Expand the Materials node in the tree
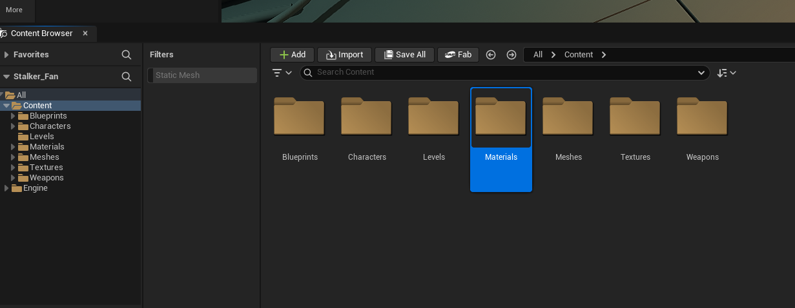This screenshot has height=308, width=795. click(x=13, y=147)
